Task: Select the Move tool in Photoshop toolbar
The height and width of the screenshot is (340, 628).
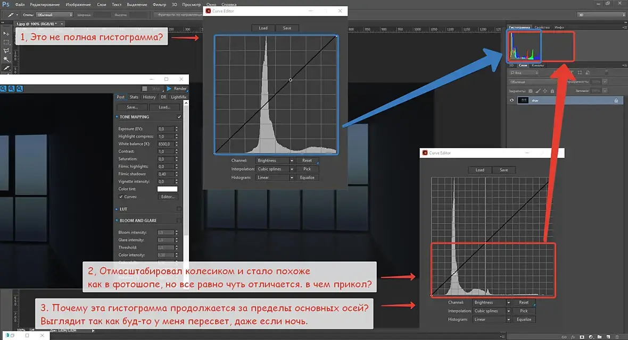Action: pos(6,33)
